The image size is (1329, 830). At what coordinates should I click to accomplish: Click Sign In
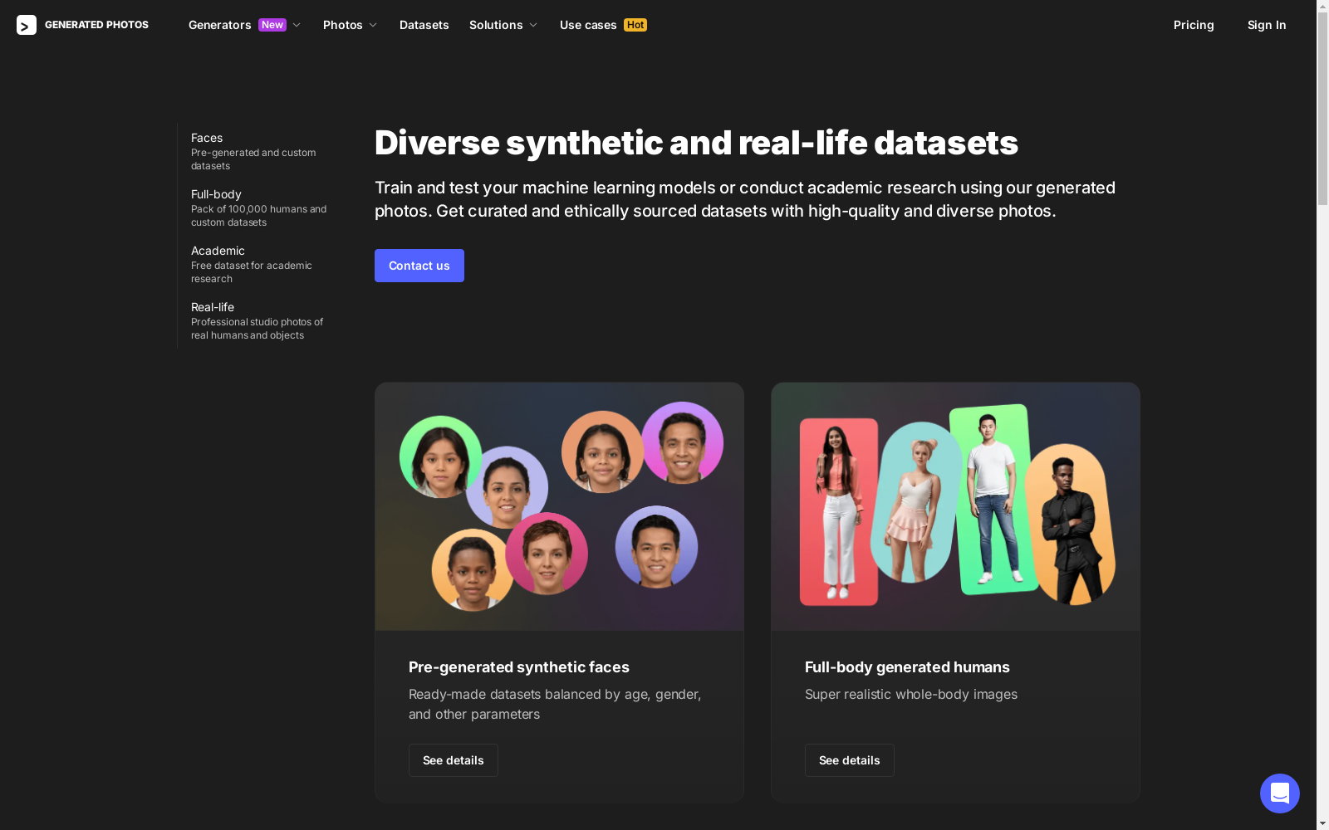(x=1267, y=25)
